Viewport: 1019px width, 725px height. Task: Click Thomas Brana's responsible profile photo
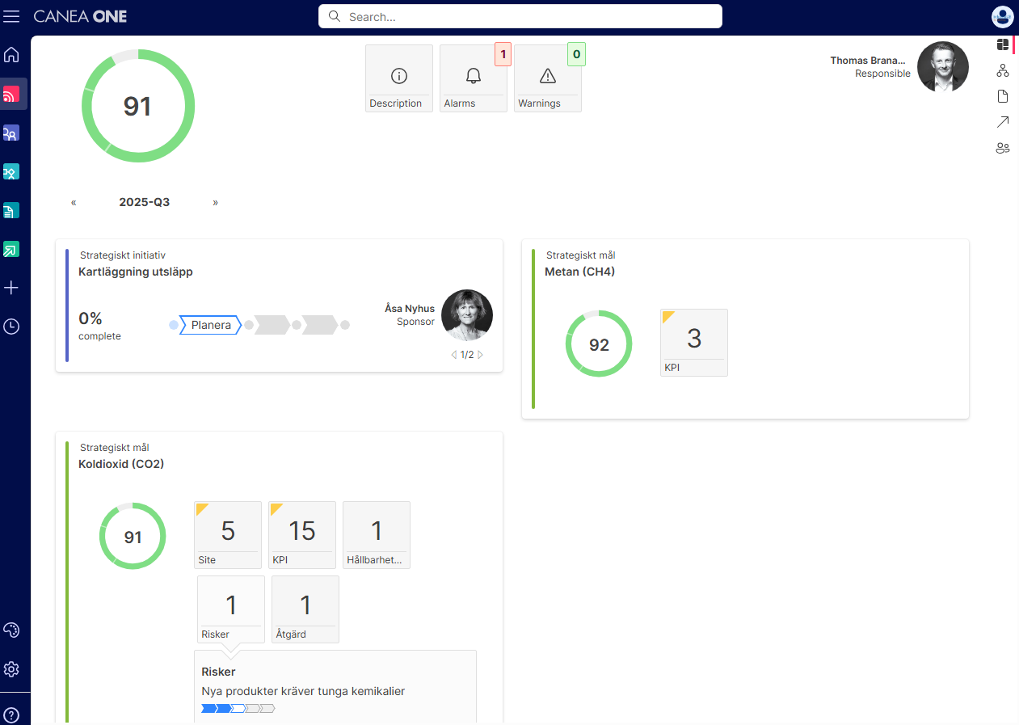(x=943, y=67)
